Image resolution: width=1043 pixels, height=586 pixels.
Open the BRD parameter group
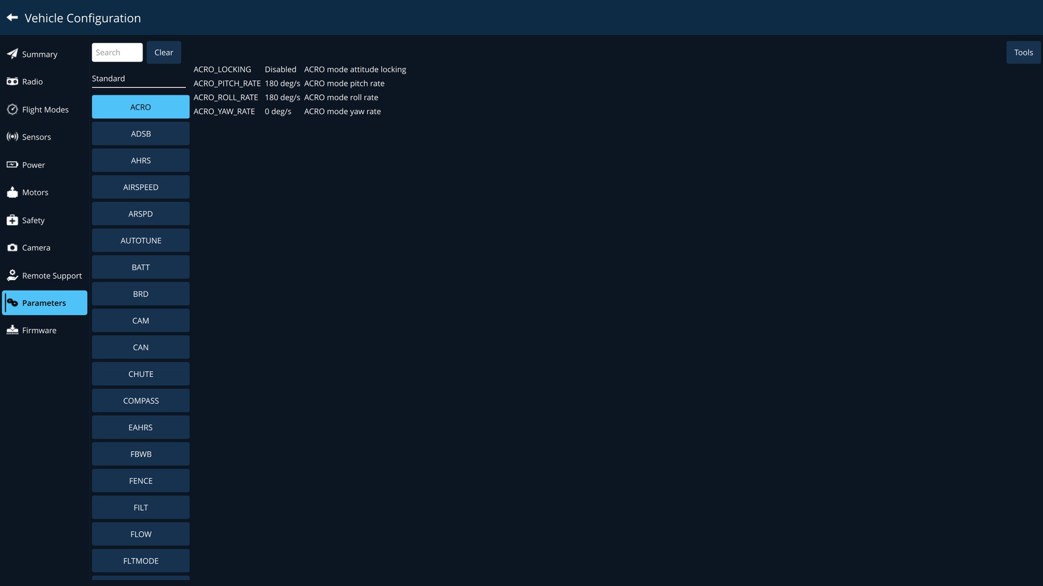(141, 294)
